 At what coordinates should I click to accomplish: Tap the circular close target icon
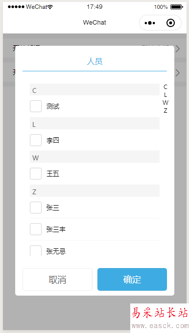point(170,23)
